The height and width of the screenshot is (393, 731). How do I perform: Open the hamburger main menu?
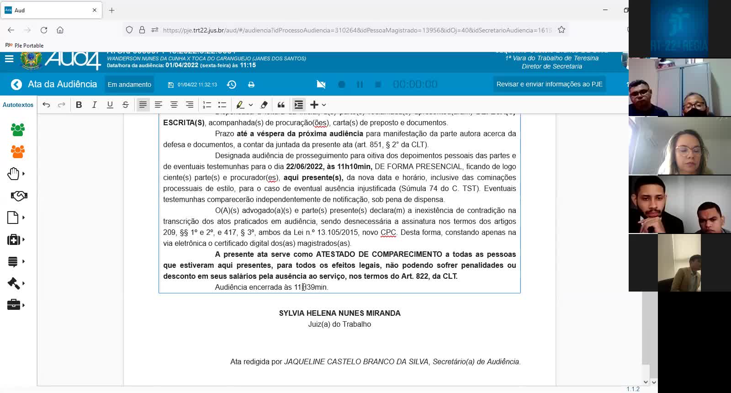tap(9, 59)
